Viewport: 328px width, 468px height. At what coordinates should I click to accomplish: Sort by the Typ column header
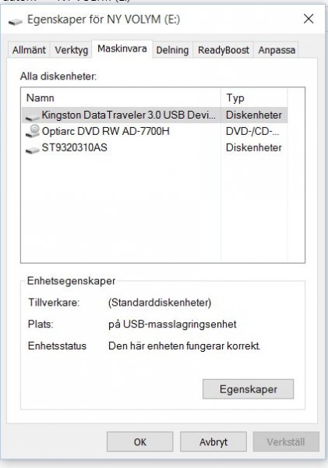pos(254,97)
